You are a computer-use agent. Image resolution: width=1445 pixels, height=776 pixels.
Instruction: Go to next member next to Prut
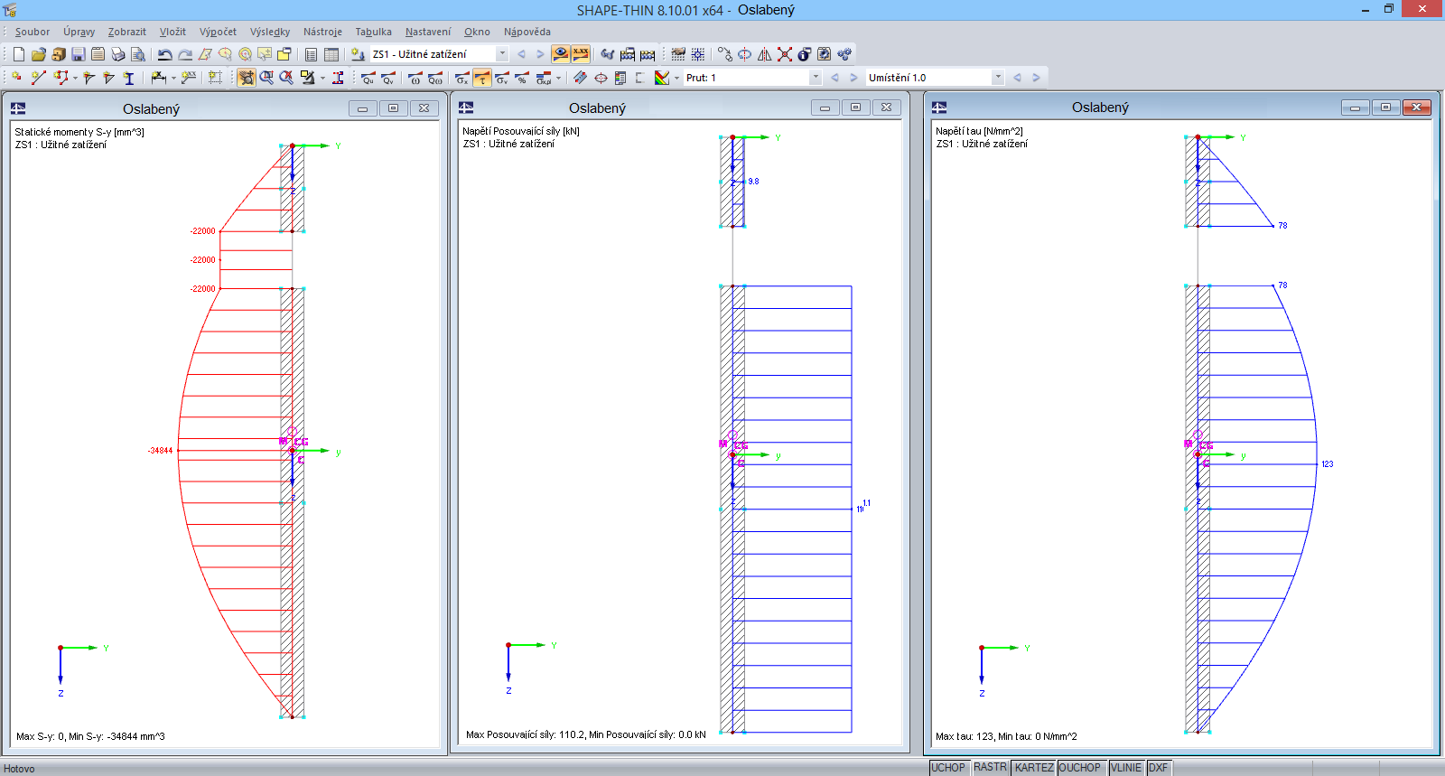click(x=853, y=78)
